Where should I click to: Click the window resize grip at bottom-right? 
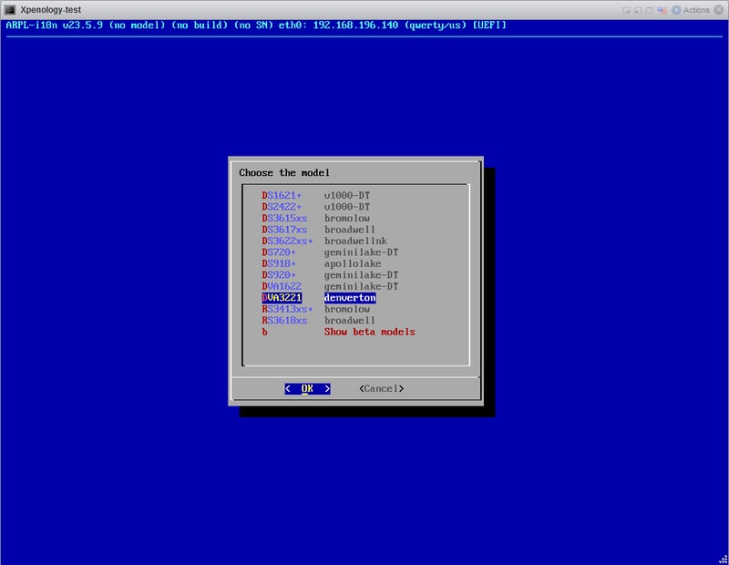724,560
